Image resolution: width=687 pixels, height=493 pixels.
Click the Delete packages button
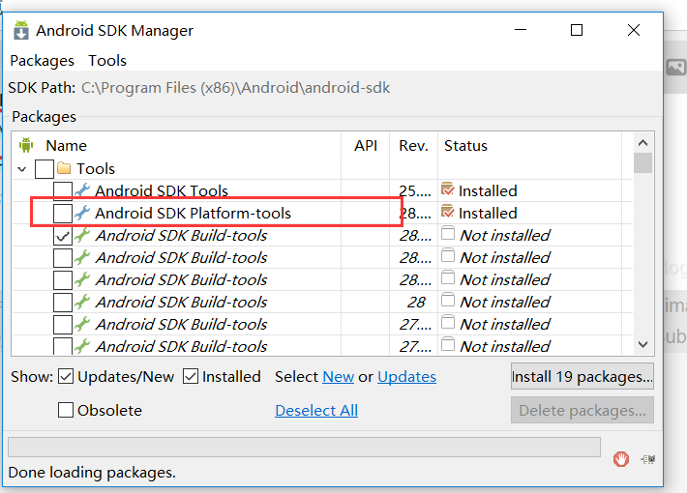pos(582,410)
